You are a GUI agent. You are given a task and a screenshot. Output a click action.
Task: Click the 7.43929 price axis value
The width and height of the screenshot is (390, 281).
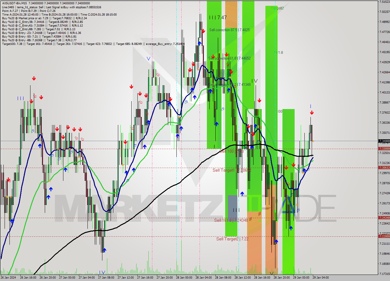tap(385, 62)
